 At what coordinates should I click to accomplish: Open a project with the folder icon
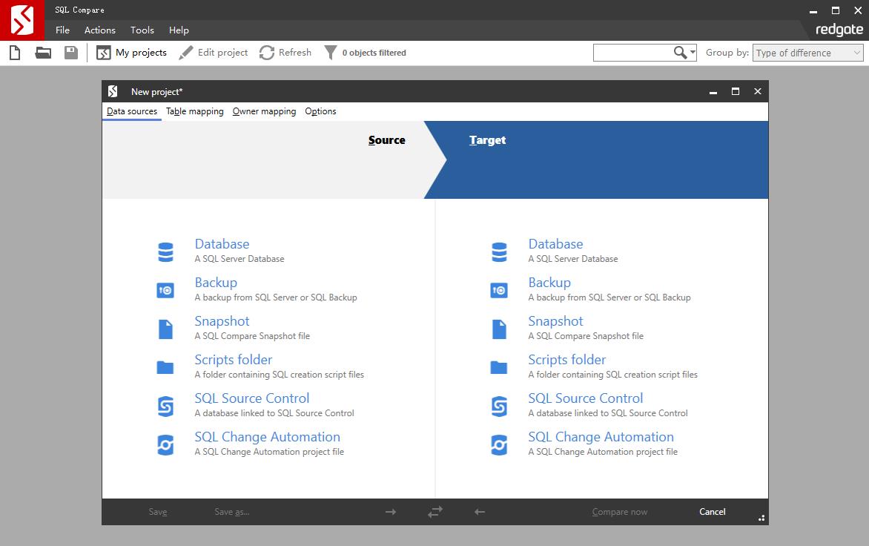click(x=43, y=53)
